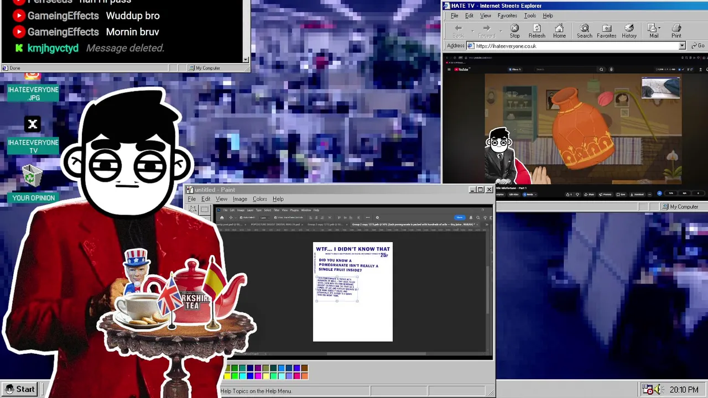The height and width of the screenshot is (398, 708).
Task: Click the chat message 'Wuddup bro'
Action: [x=133, y=16]
